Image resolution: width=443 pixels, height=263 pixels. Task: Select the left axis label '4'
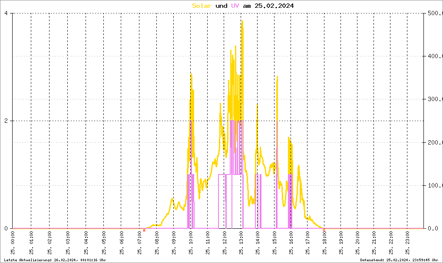coord(6,13)
